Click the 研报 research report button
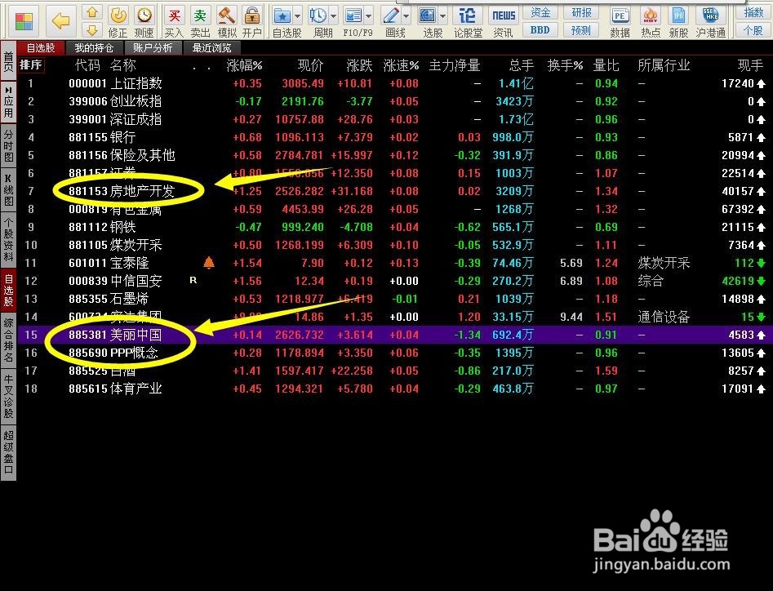 point(580,12)
